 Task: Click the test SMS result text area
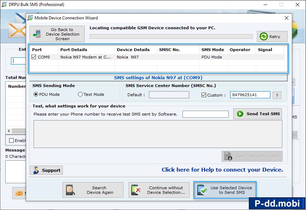[158, 134]
